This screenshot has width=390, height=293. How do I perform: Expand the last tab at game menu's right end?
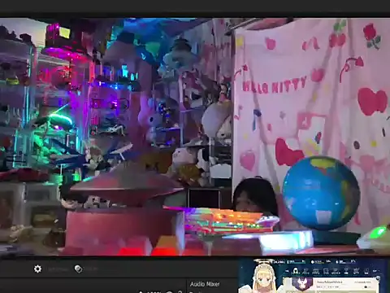click(375, 271)
